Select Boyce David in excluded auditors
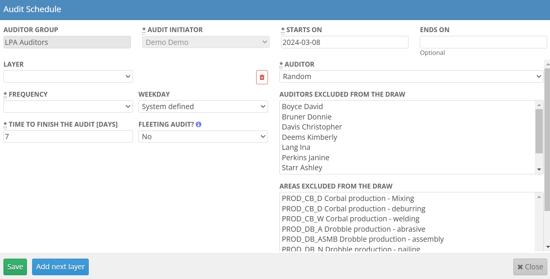This screenshot has width=550, height=279. tap(302, 107)
